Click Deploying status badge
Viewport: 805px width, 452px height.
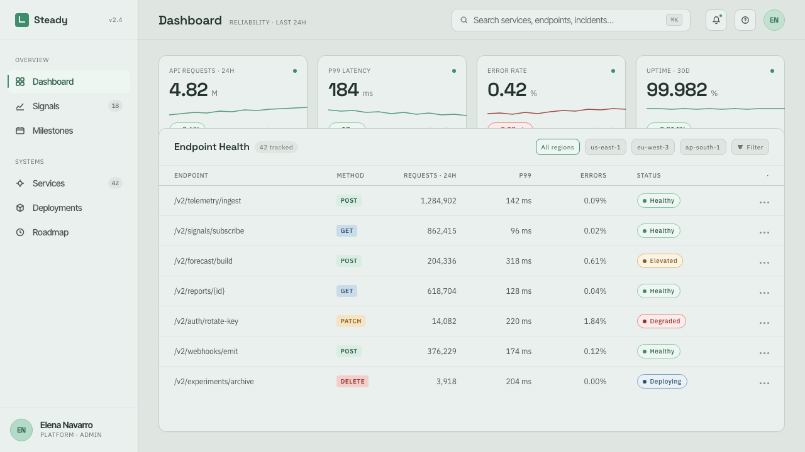(662, 382)
